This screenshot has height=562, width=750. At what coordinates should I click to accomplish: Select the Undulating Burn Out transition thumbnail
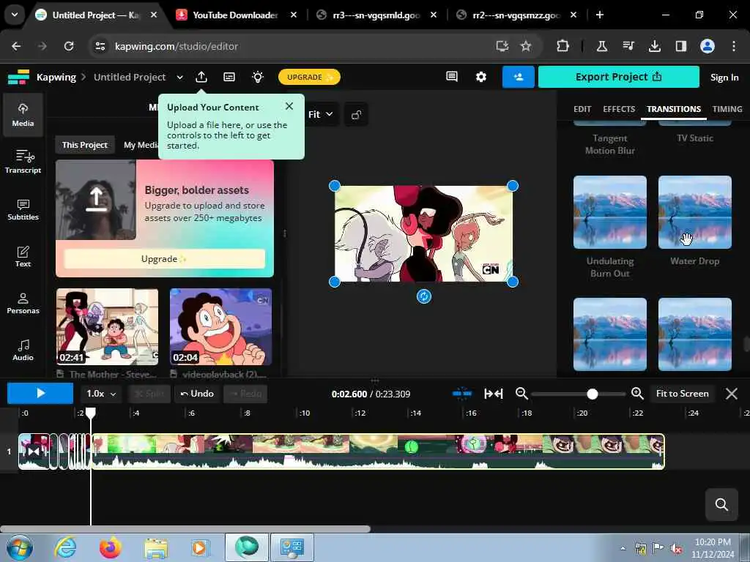(610, 212)
